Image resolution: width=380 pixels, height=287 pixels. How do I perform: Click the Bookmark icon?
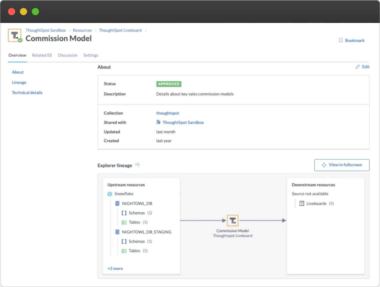[x=341, y=40]
